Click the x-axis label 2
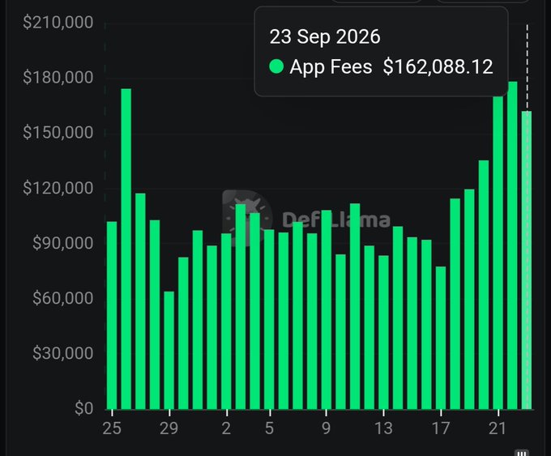Viewport: 551px width, 456px height. tap(226, 428)
